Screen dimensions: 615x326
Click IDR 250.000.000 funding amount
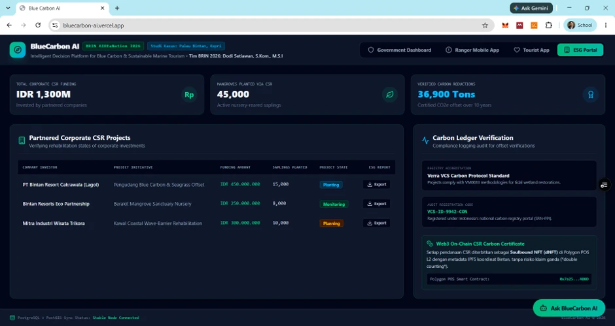pos(240,203)
